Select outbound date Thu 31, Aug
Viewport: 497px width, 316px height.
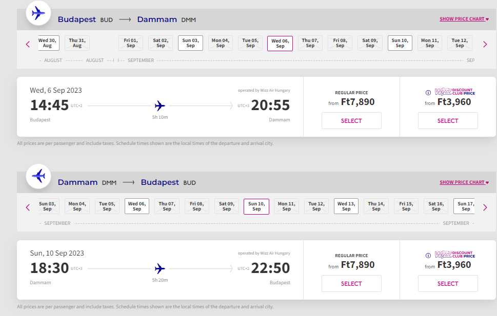[77, 43]
